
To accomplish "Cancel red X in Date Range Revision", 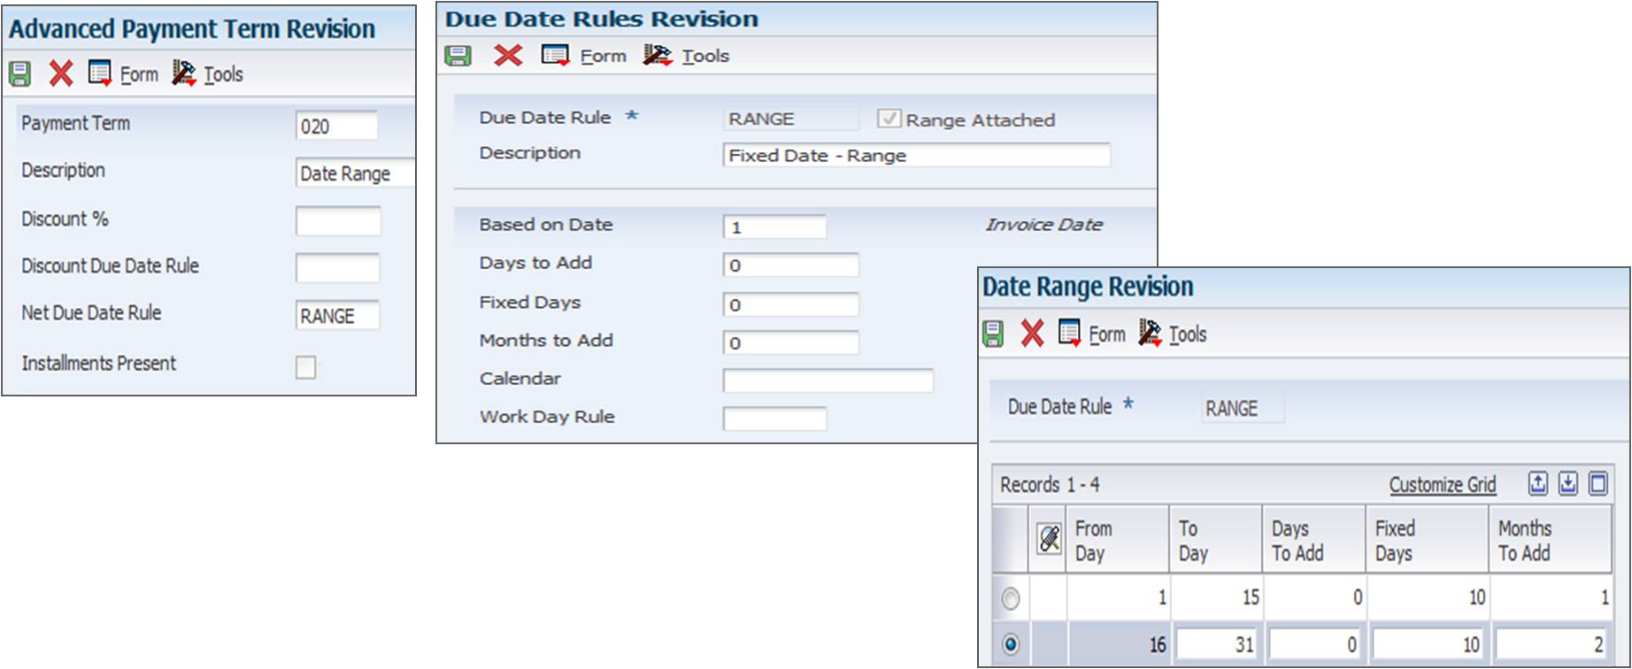I will (x=1032, y=334).
